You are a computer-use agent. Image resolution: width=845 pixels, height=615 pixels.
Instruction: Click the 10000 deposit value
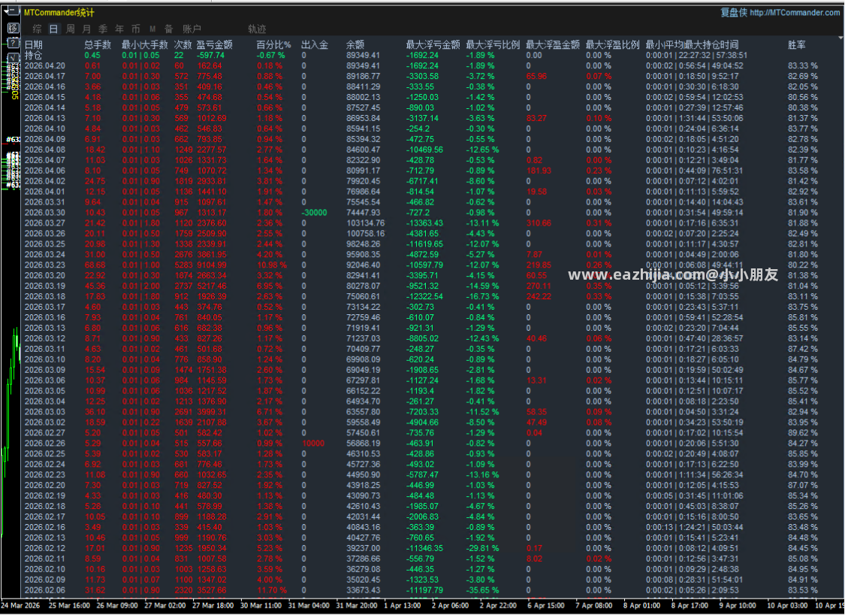pyautogui.click(x=313, y=444)
